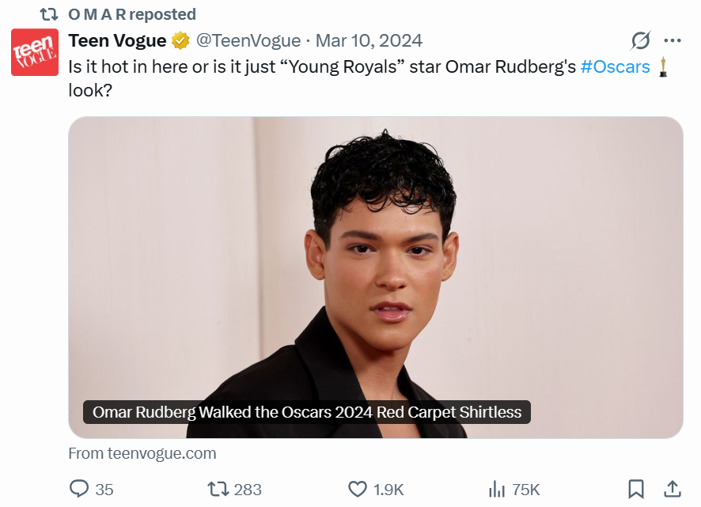
Task: Click the gold verified badge
Action: click(181, 40)
